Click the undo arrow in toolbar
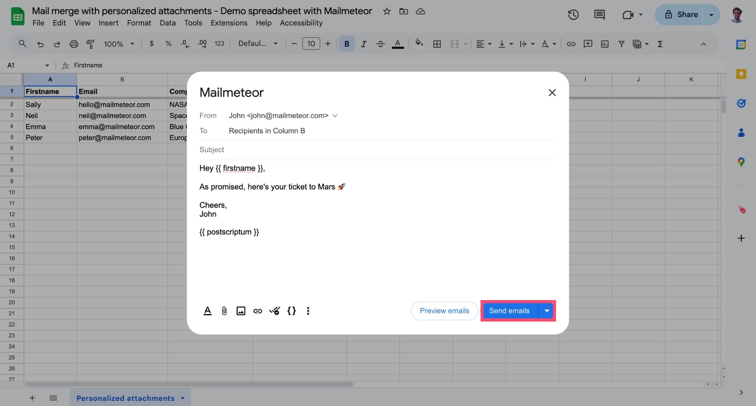Viewport: 756px width, 406px height. point(40,44)
